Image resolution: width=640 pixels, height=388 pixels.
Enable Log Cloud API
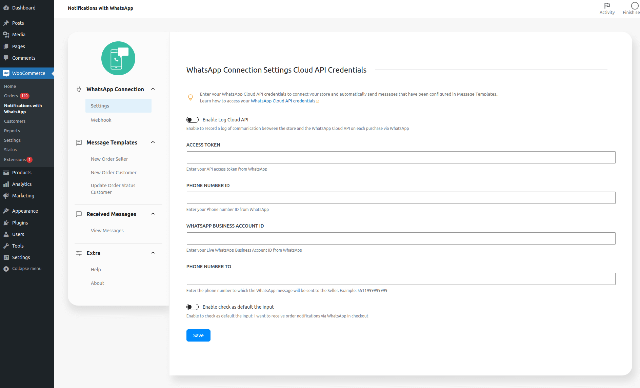tap(192, 119)
